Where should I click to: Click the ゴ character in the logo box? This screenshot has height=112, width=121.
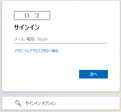tap(37, 15)
